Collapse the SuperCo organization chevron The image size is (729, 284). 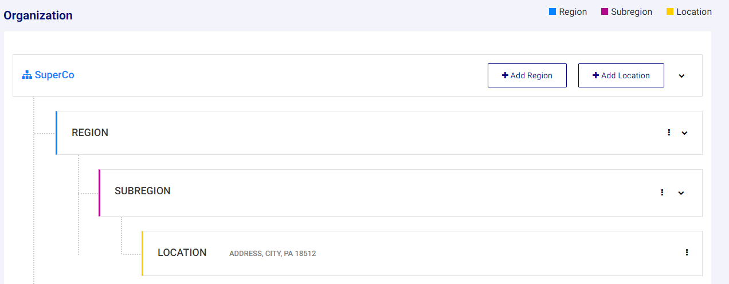point(681,76)
